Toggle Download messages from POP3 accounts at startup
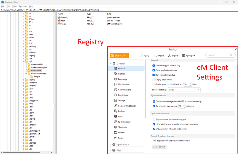Viewport: 238px width, 154px height. pyautogui.click(x=154, y=102)
